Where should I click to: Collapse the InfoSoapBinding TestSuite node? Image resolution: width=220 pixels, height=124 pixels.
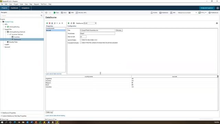[x=5, y=32]
